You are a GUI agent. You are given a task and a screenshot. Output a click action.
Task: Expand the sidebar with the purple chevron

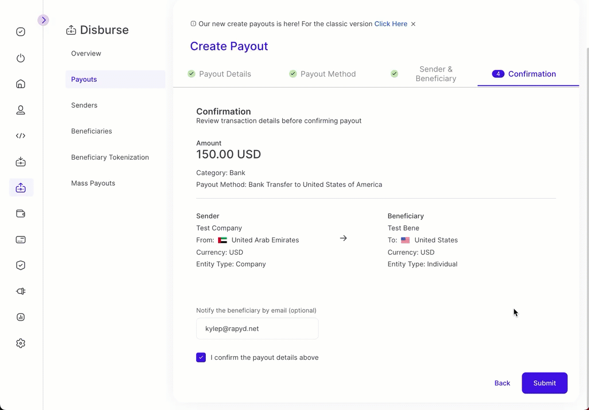pos(43,20)
